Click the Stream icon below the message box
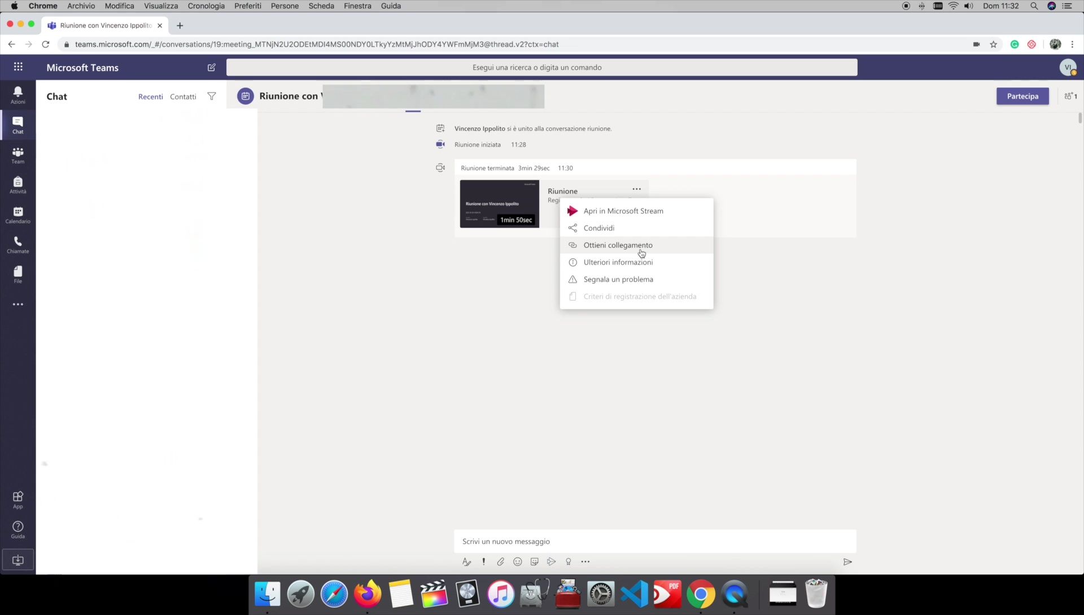 point(552,562)
